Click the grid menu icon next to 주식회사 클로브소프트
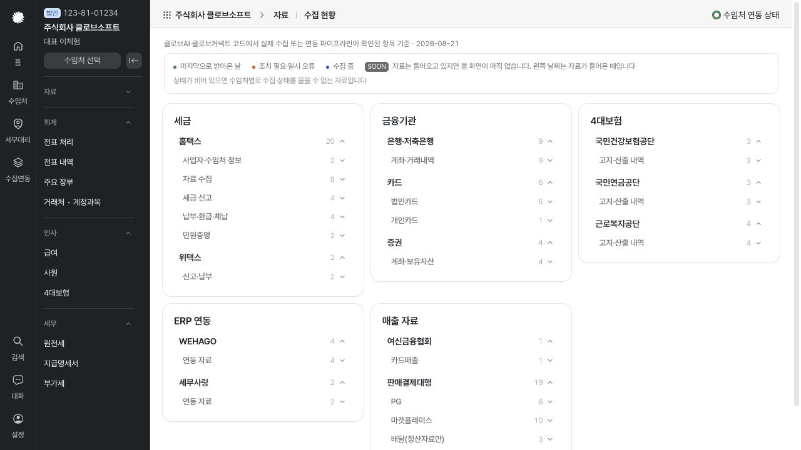 pyautogui.click(x=167, y=15)
